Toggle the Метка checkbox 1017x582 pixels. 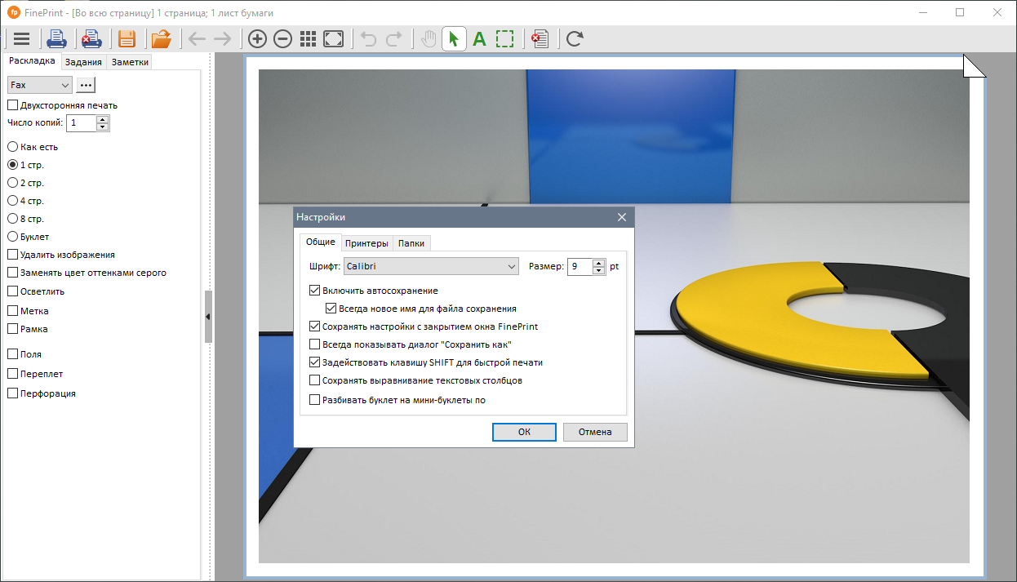(12, 311)
